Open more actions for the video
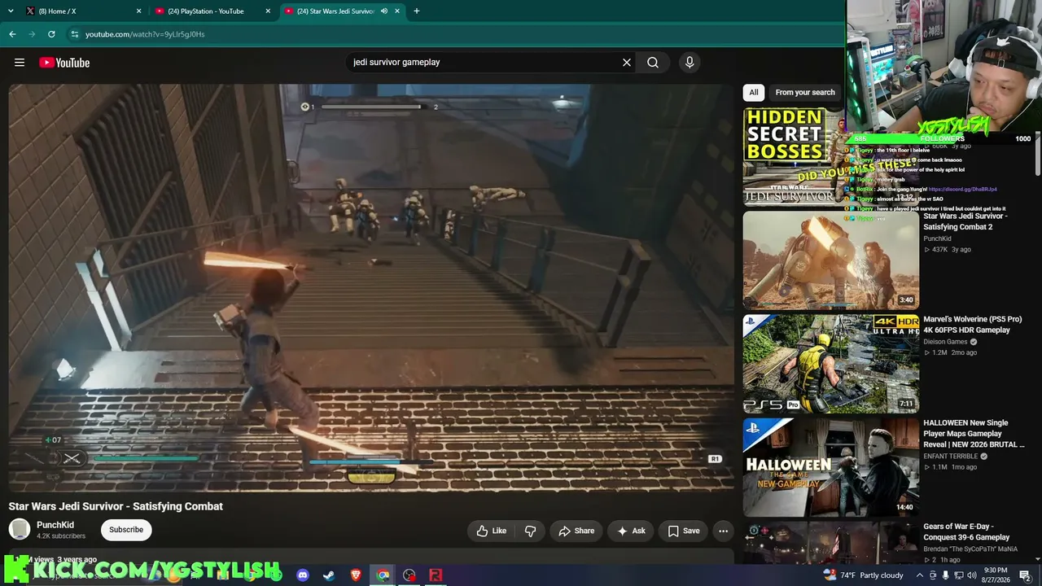The image size is (1042, 586). coord(723,531)
